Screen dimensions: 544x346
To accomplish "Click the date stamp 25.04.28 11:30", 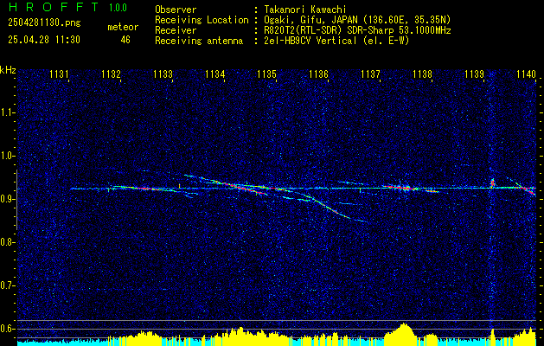I will (x=44, y=40).
